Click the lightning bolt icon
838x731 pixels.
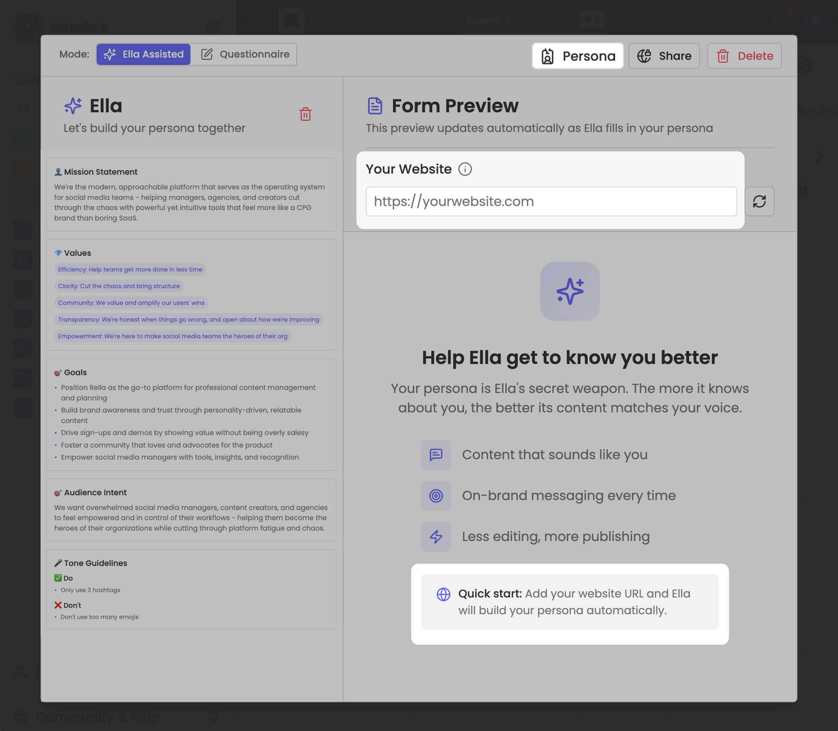436,537
